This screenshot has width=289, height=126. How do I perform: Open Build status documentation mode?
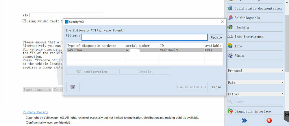pos(255,8)
